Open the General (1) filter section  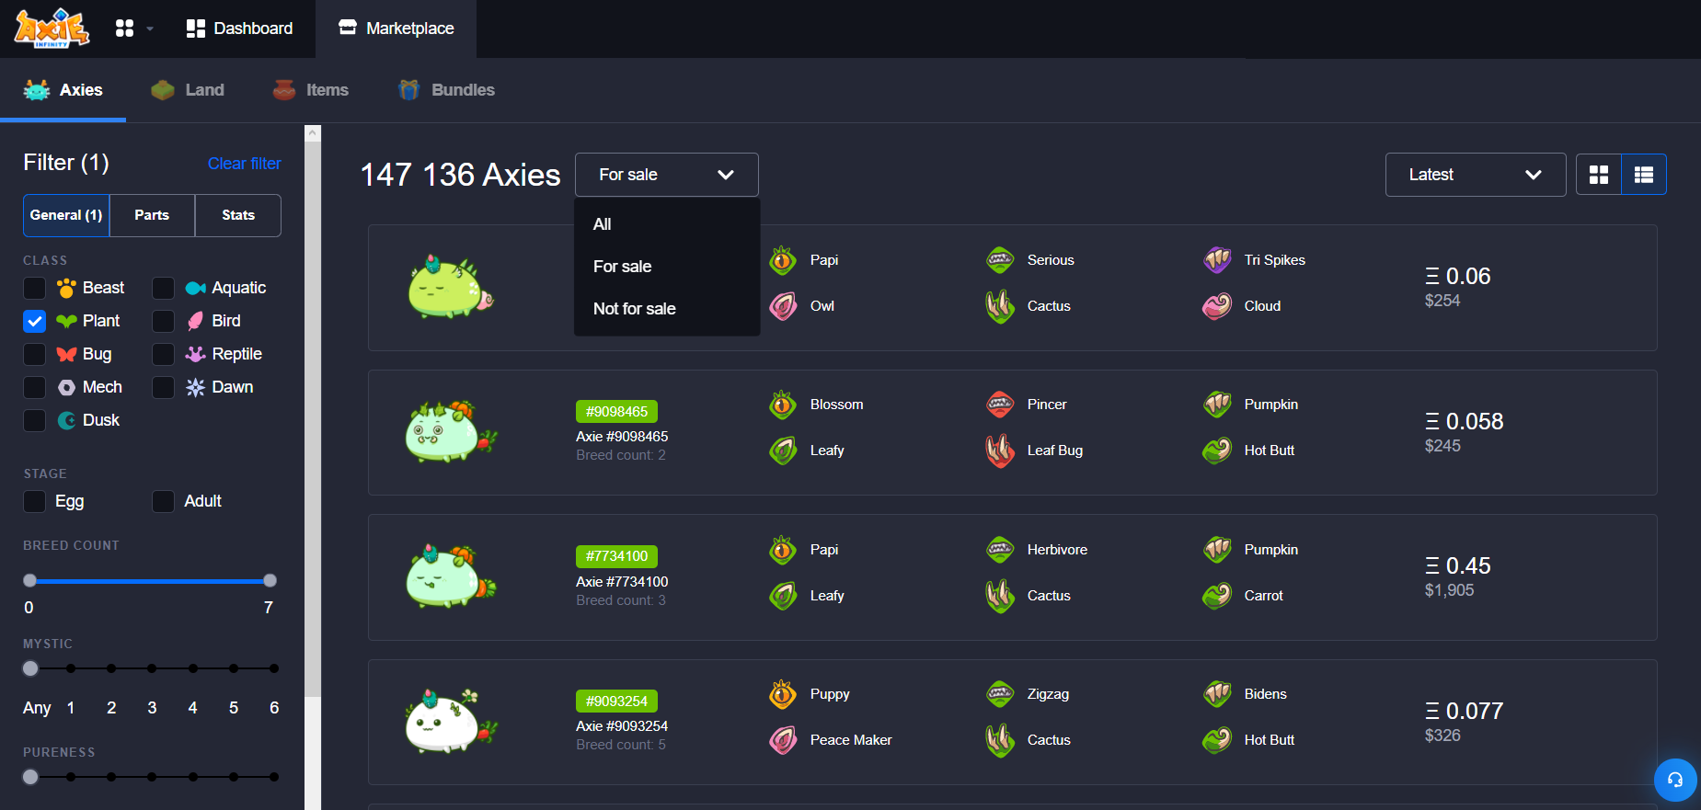pyautogui.click(x=66, y=215)
